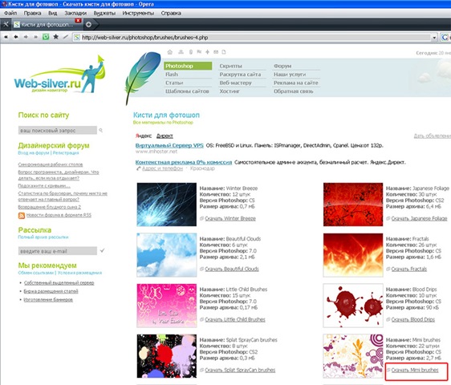
Task: Open the Виджеты menu
Action: [104, 13]
